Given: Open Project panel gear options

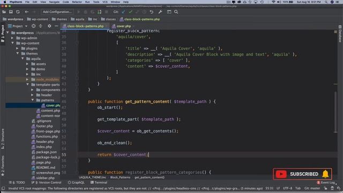Looking at the screenshot, I should tap(49, 26).
